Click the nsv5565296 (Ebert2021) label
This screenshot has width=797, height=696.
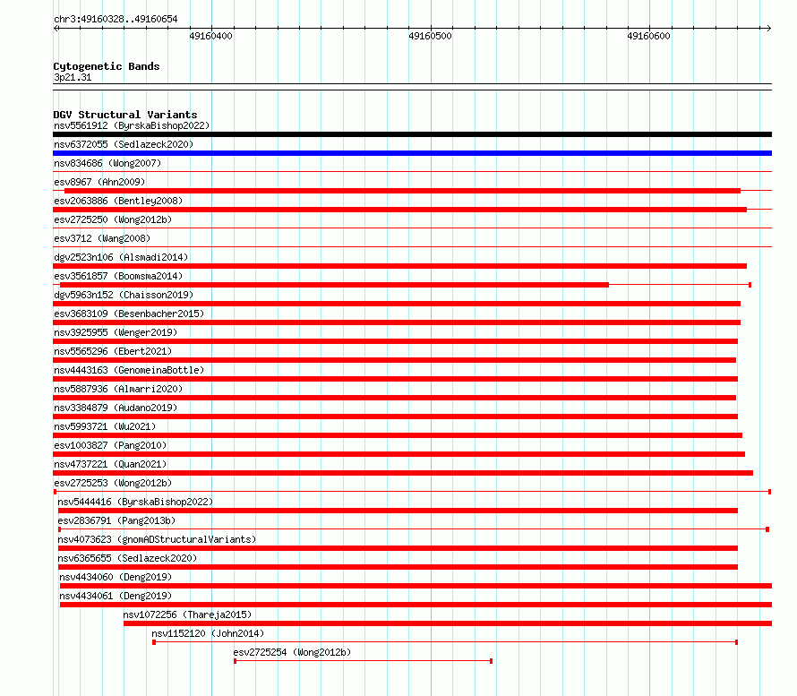point(113,351)
